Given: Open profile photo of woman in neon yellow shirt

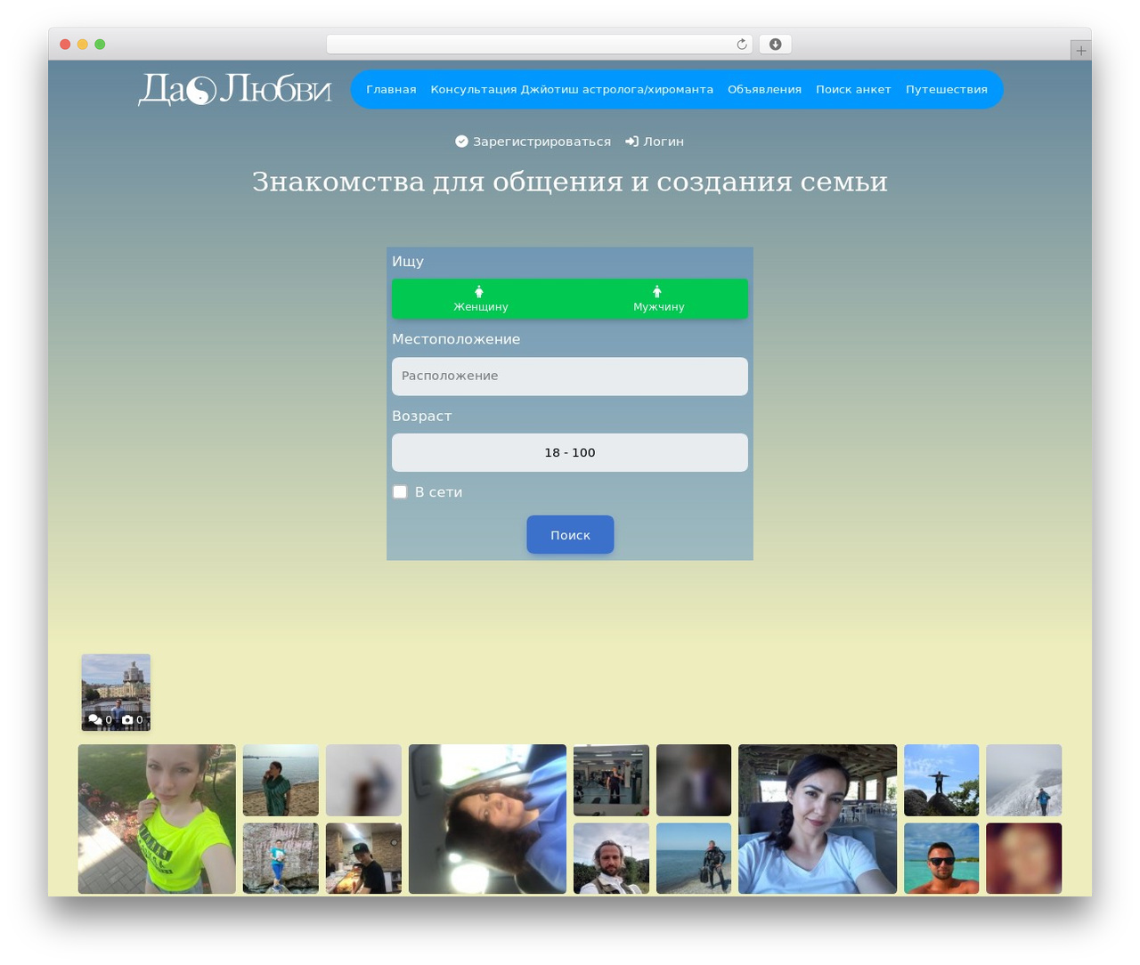Looking at the screenshot, I should (x=157, y=819).
